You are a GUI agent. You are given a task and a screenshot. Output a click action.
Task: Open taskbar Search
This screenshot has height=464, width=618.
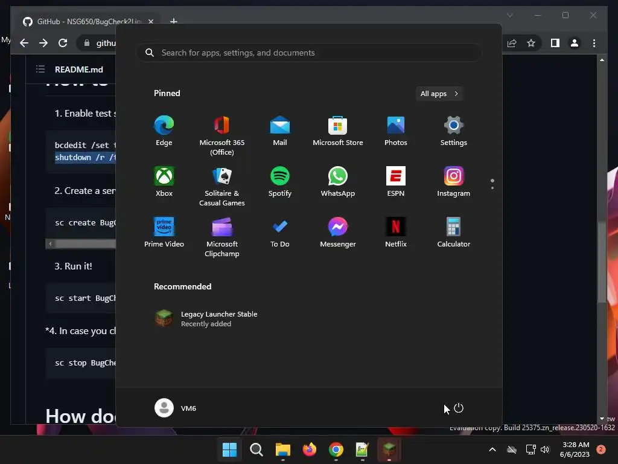(256, 449)
